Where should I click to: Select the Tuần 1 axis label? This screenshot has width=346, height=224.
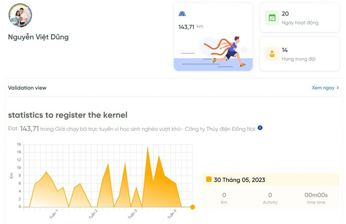point(54,214)
